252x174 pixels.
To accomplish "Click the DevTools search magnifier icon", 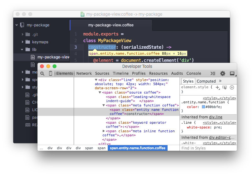I will tap(42, 73).
